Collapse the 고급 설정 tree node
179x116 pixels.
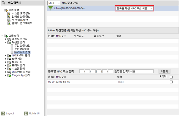tap(2, 36)
